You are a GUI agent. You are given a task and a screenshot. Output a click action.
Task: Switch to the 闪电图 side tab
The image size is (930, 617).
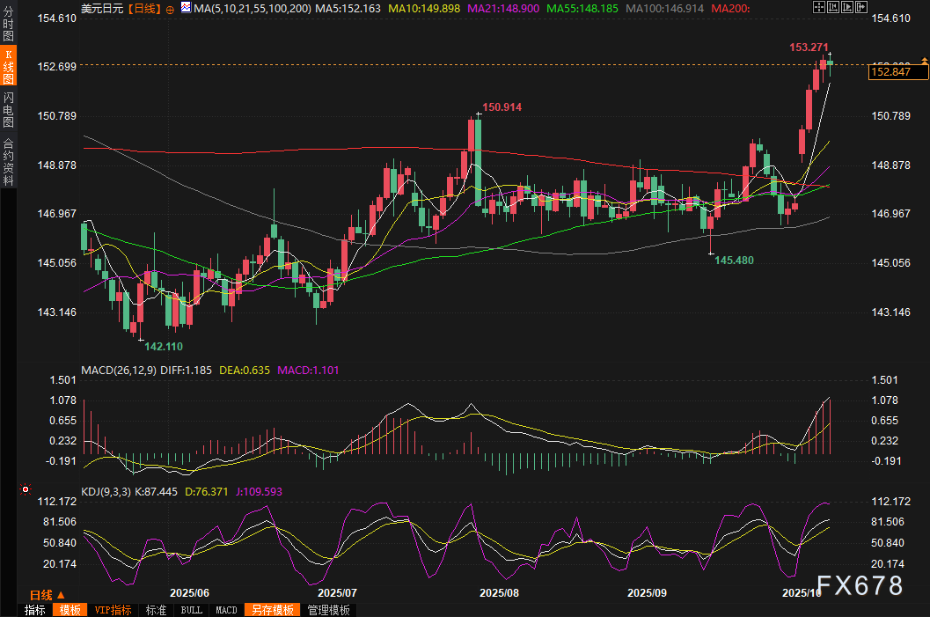[x=8, y=105]
